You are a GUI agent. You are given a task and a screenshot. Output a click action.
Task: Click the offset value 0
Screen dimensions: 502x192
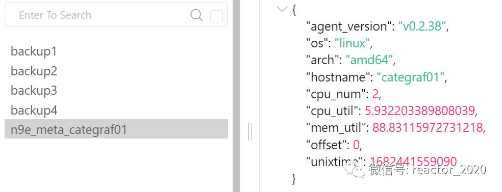click(x=356, y=145)
